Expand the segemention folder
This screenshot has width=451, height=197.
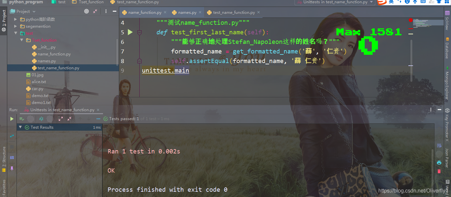pyautogui.click(x=16, y=26)
